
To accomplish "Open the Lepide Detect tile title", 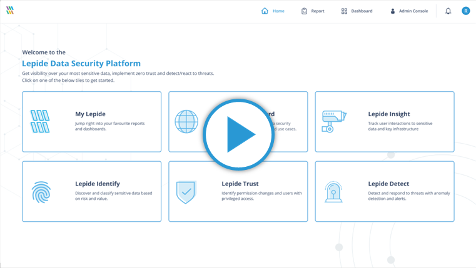I will 388,184.
